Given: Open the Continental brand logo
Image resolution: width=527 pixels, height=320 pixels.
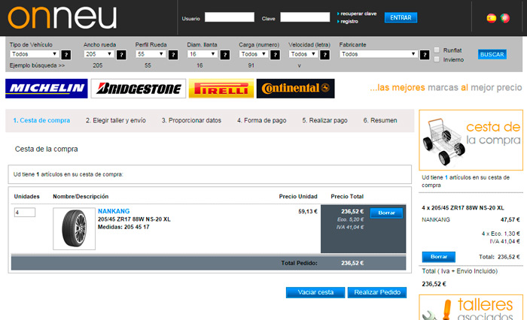Looking at the screenshot, I should tap(295, 89).
